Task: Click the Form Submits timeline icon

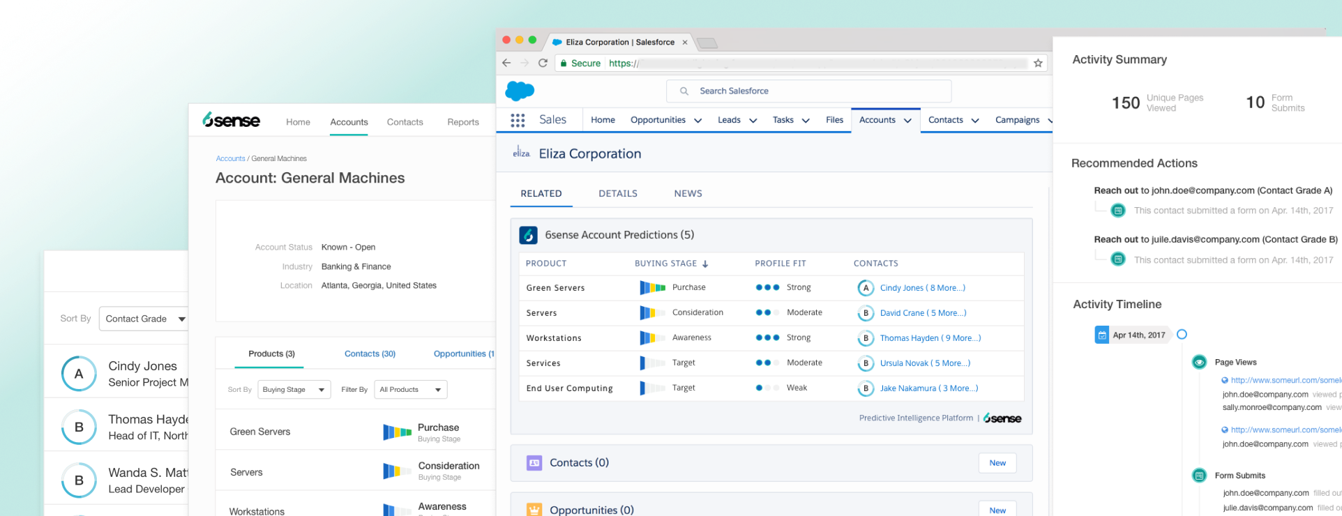Action: [x=1199, y=476]
